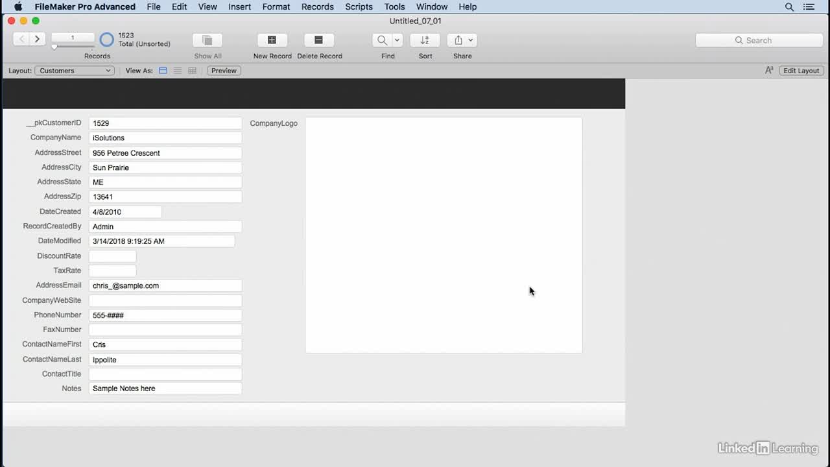Screen dimensions: 830x467
Task: Click the AddressEmail field
Action: [165, 285]
